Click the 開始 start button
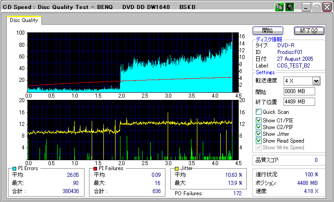The height and width of the screenshot is (202, 334). click(268, 31)
